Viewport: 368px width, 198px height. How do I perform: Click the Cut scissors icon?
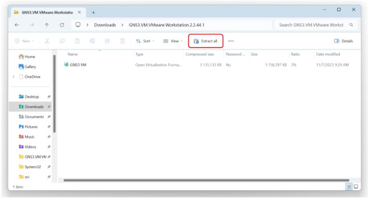coord(47,41)
